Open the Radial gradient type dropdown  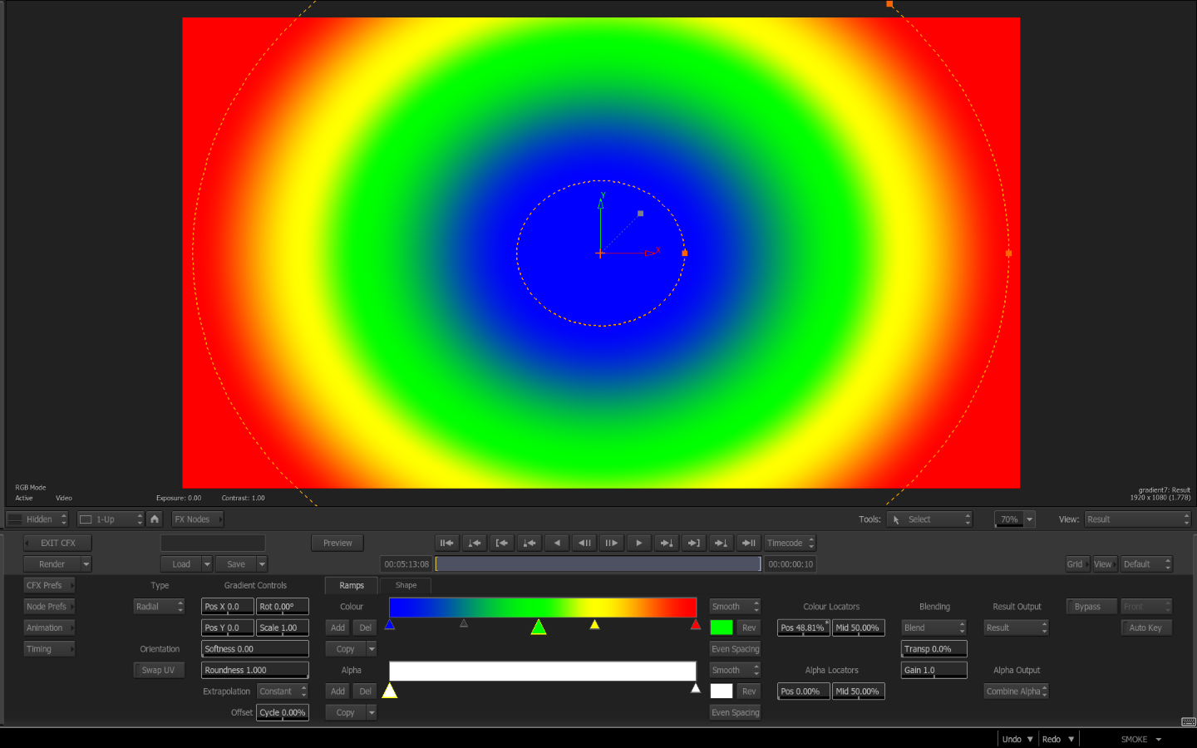pos(159,607)
